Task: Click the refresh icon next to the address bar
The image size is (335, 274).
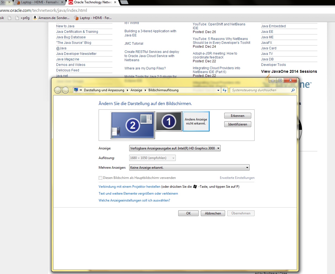Action: click(x=225, y=90)
